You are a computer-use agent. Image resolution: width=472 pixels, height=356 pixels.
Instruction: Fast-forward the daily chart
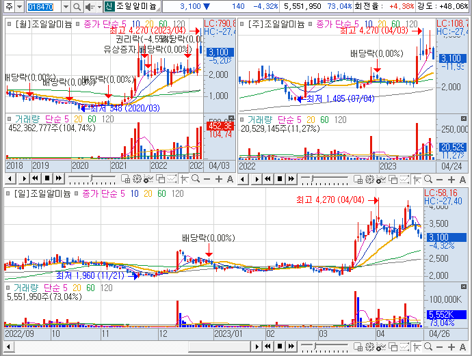pyautogui.click(x=291, y=346)
